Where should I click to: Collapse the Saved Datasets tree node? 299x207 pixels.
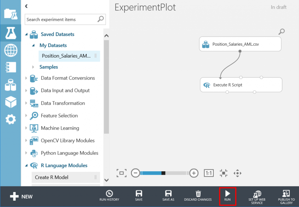(26, 34)
